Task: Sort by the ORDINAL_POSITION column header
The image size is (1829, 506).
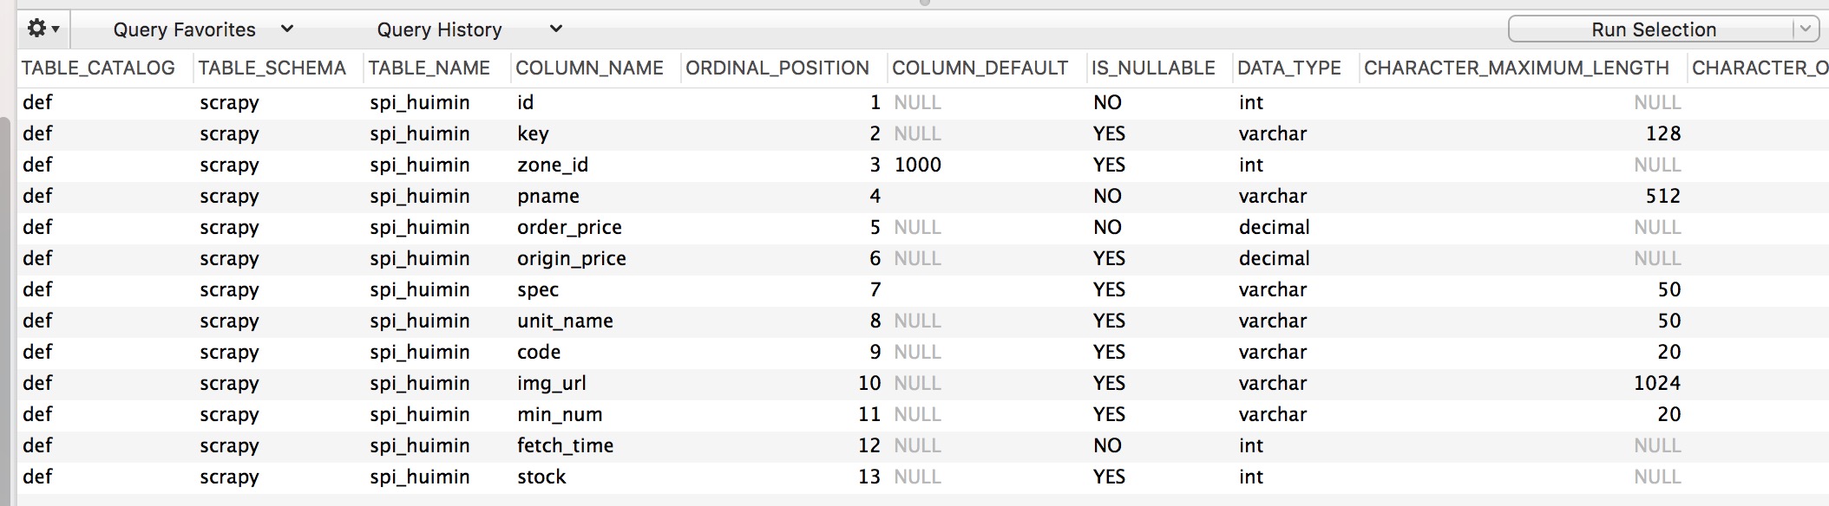Action: (x=777, y=68)
